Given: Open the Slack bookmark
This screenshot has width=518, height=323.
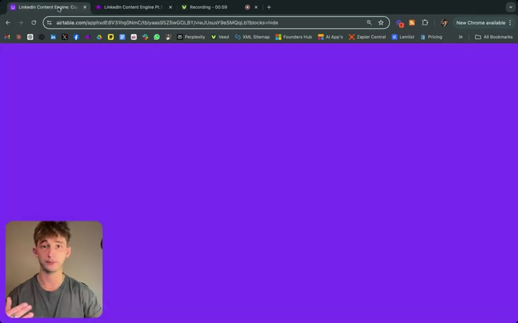Looking at the screenshot, I should [146, 37].
